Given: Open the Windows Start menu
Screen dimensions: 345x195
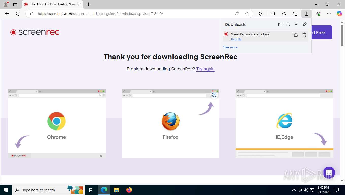Looking at the screenshot, I should pos(6,190).
